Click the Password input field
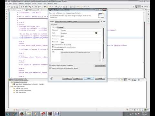155x116 pixels. pos(81,42)
